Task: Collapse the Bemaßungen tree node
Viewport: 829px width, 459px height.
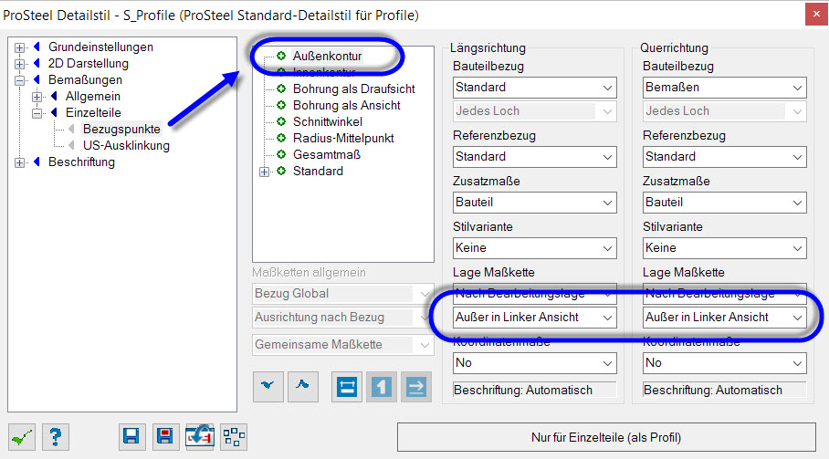Action: [x=19, y=80]
